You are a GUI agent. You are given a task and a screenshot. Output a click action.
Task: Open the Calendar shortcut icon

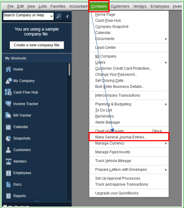(8, 127)
